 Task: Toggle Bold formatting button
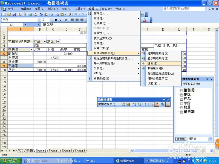(x=56, y=20)
